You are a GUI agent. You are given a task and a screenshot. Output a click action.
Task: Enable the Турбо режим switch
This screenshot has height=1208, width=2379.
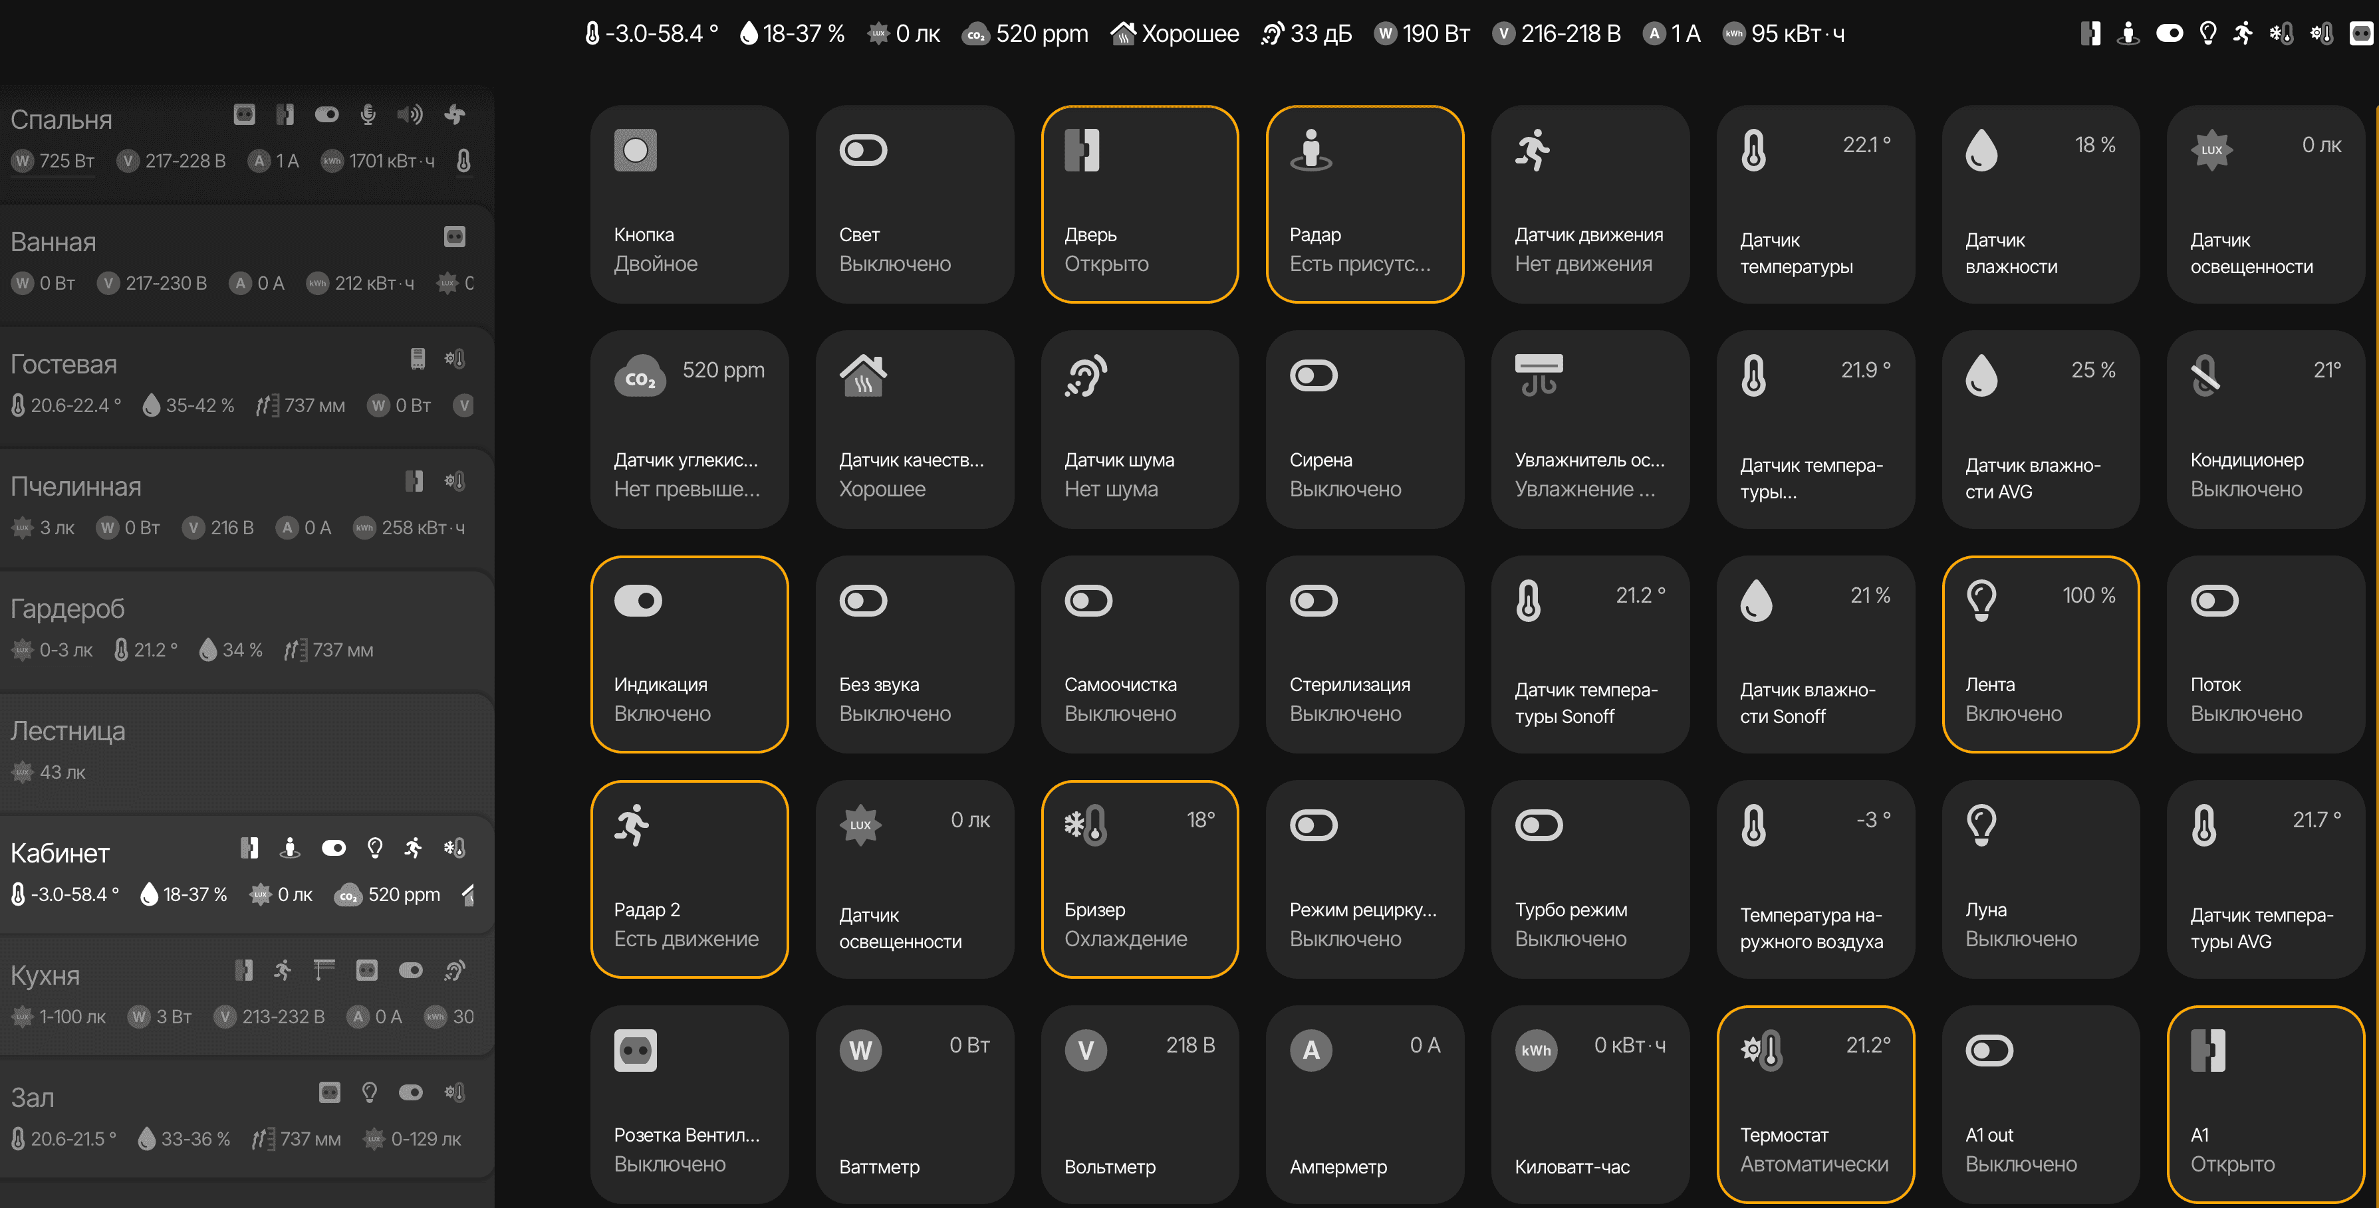coord(1539,826)
